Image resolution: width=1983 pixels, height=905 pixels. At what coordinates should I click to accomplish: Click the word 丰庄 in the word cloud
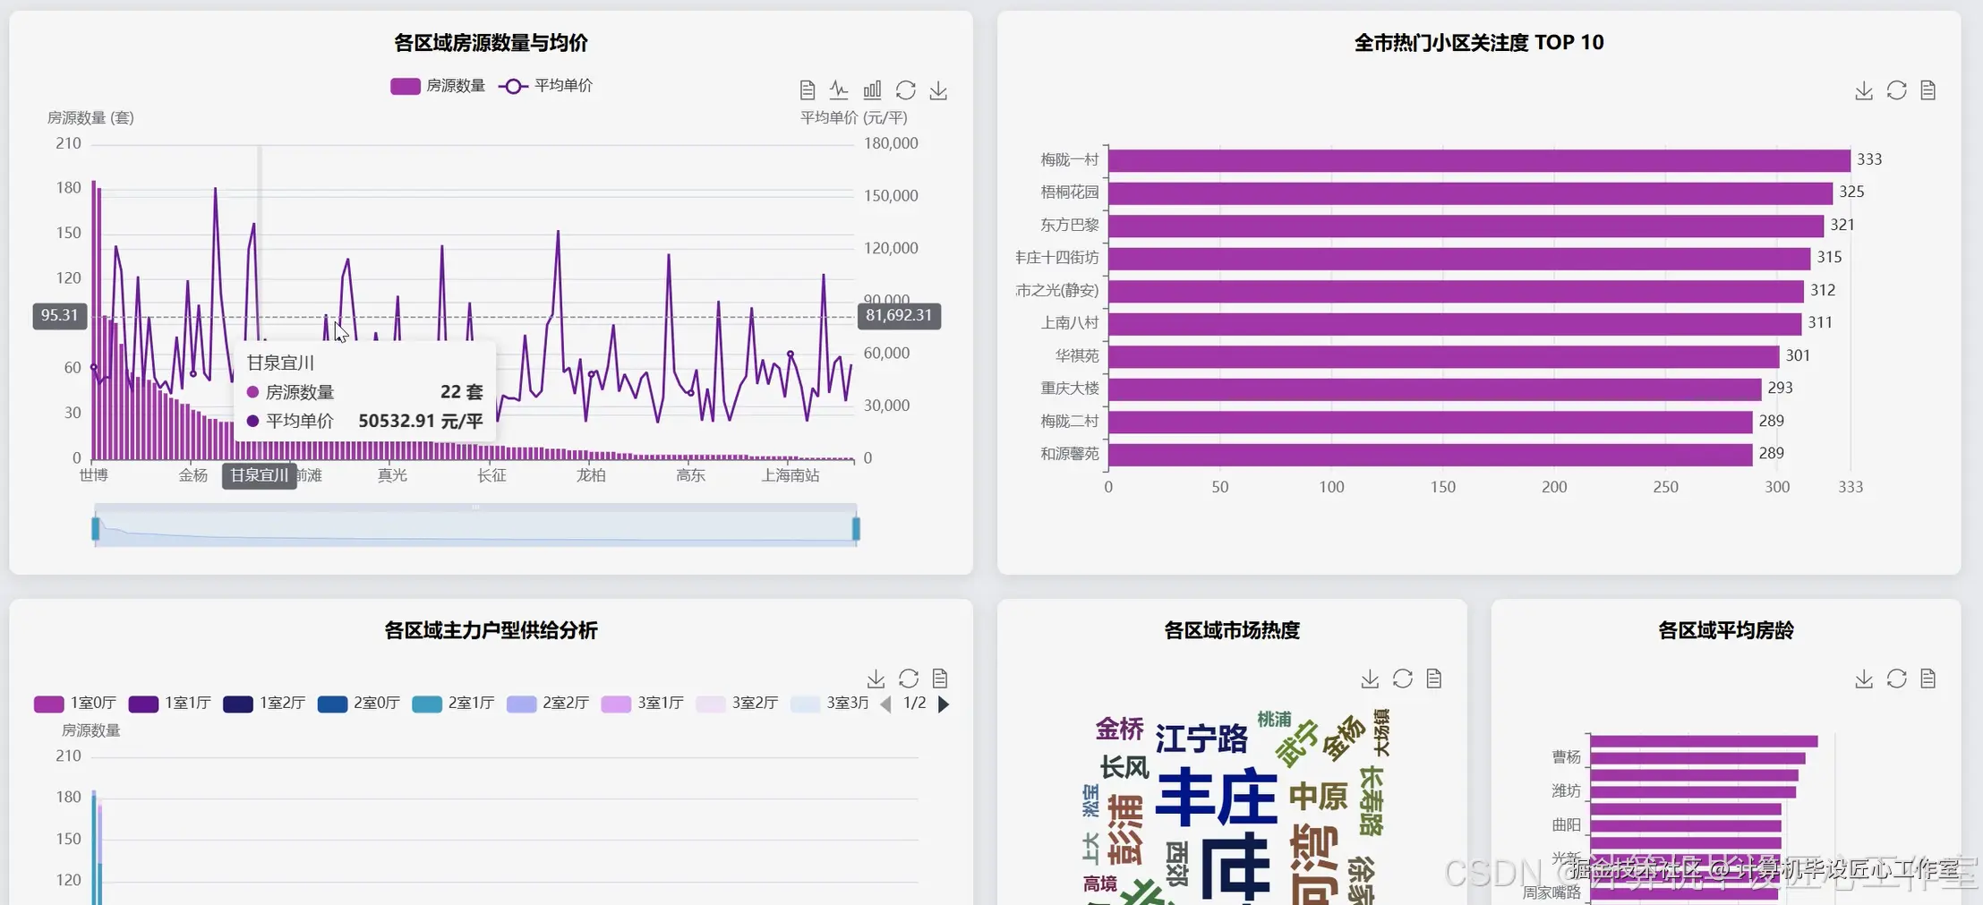[x=1219, y=794]
